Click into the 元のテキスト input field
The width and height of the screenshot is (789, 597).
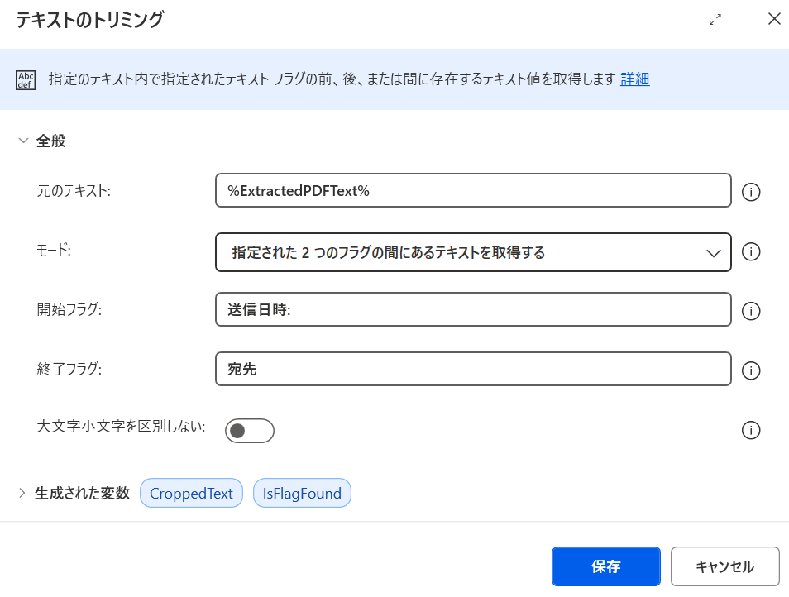473,190
